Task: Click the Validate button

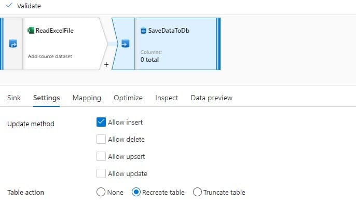Action: point(23,6)
